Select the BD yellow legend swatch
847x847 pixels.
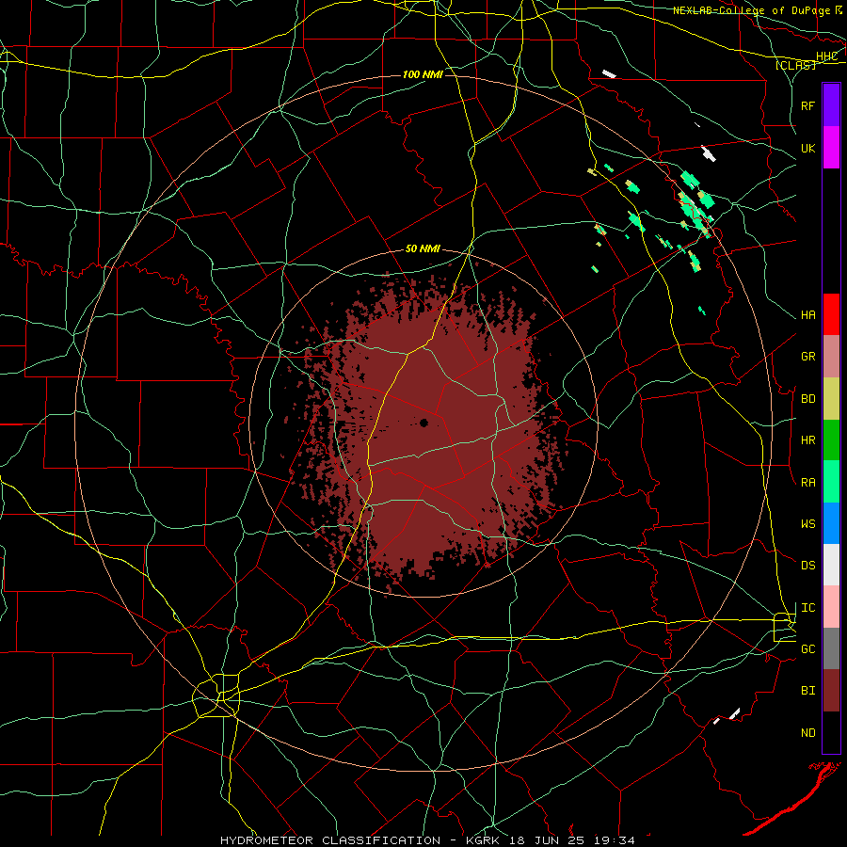point(831,399)
